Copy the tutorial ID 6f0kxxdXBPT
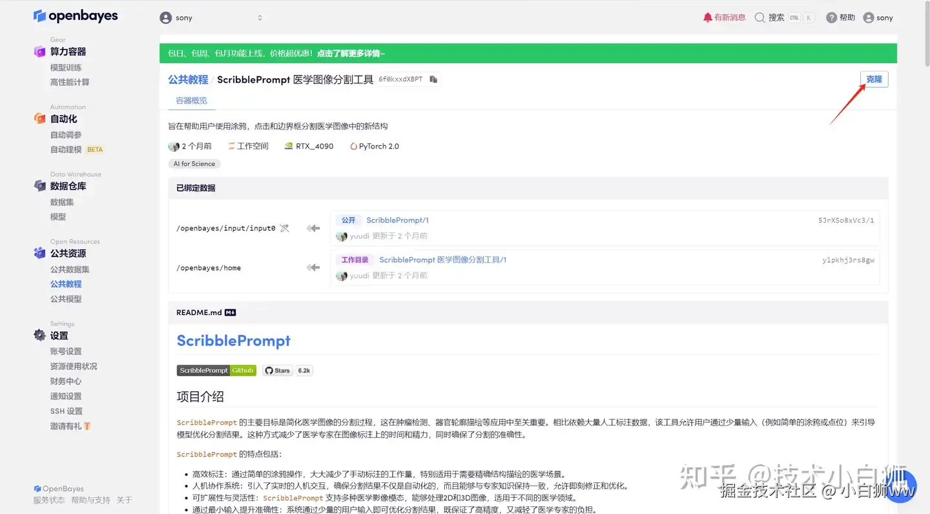Viewport: 930px width, 514px height. click(433, 79)
